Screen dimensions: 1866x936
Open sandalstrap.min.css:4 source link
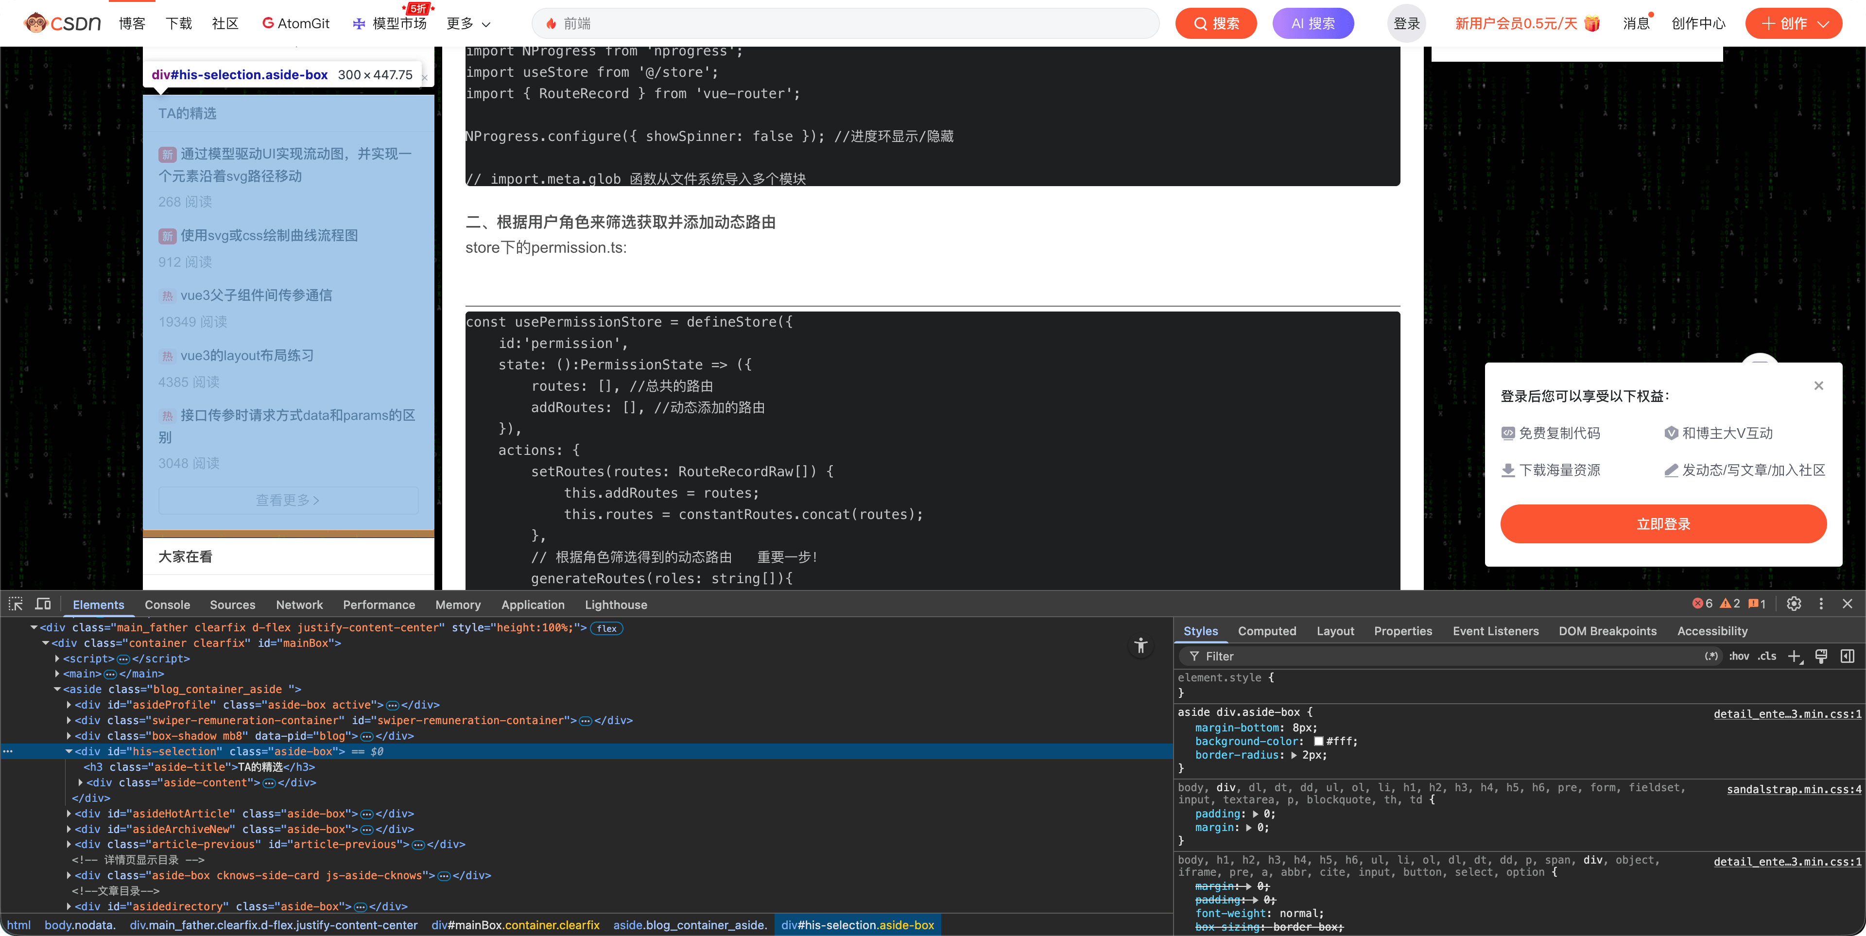click(x=1794, y=790)
